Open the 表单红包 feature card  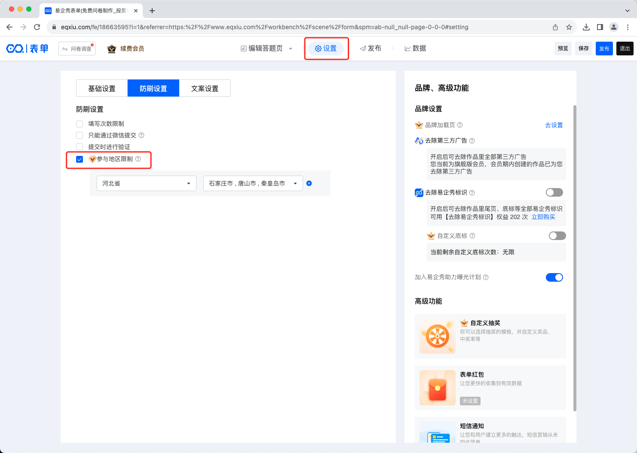tap(490, 388)
